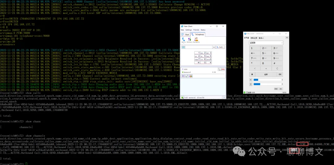Viewport: 334px width, 165px height.
Task: Click the grey answer phone icon in Yate
Action: pos(219,69)
